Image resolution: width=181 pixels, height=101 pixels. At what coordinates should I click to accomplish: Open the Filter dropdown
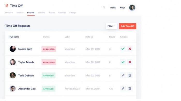111,26
